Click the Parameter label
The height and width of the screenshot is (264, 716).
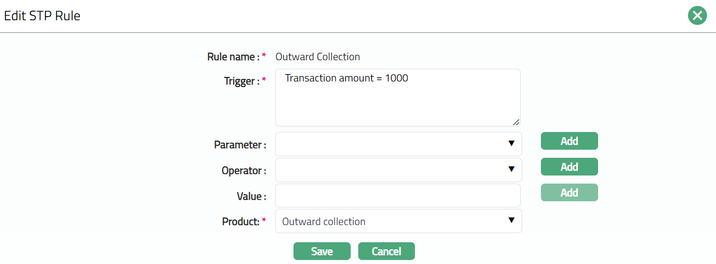tap(240, 145)
